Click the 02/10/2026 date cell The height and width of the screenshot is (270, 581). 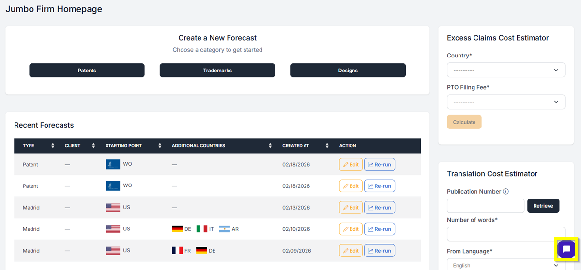(296, 229)
